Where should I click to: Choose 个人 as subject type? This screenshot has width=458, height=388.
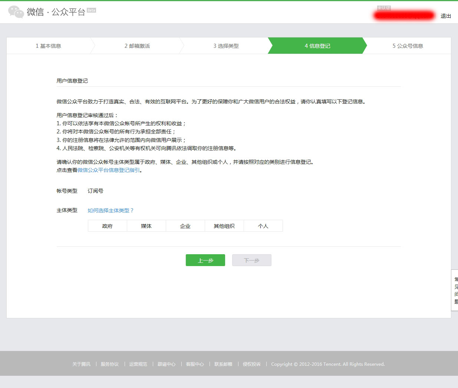[x=263, y=226]
